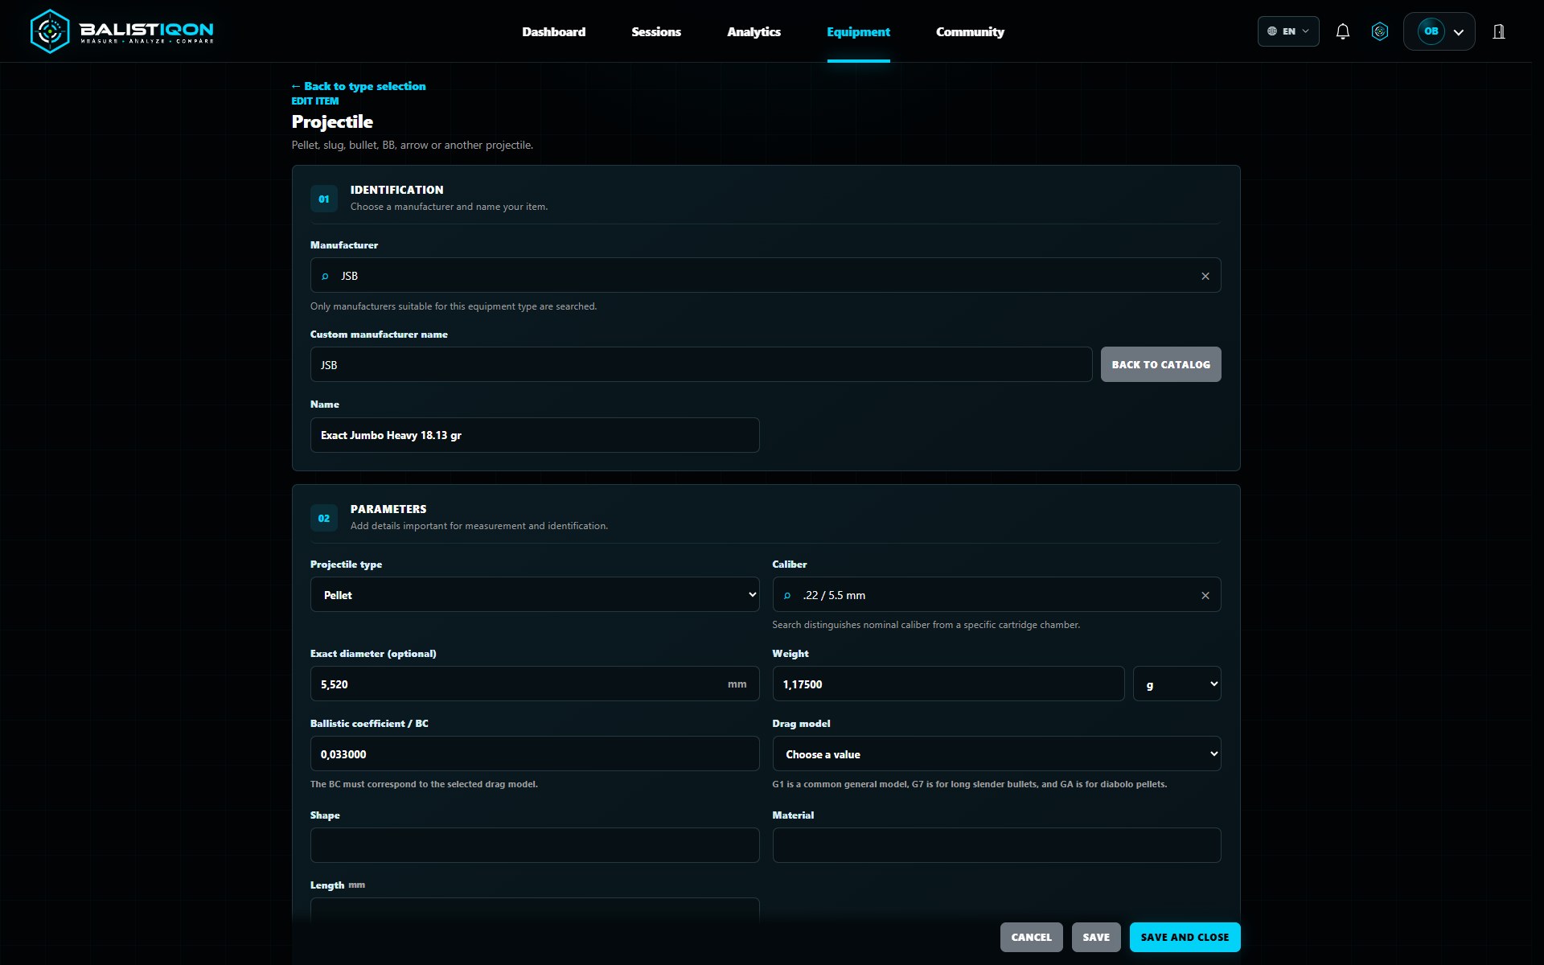
Task: Focus the Shape input field
Action: pyautogui.click(x=535, y=845)
